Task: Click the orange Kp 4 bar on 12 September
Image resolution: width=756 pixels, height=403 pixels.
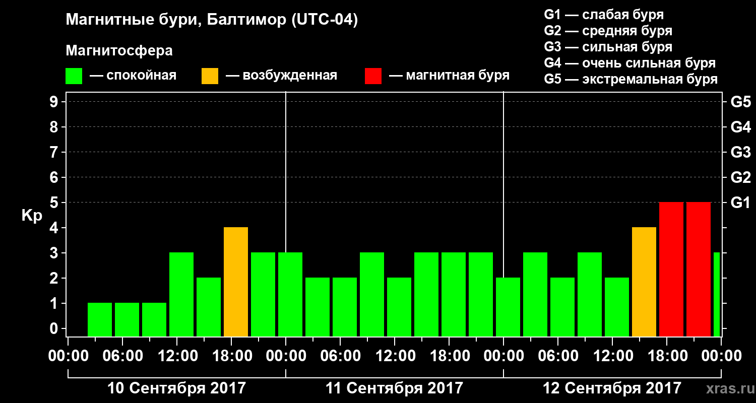Action: click(644, 282)
